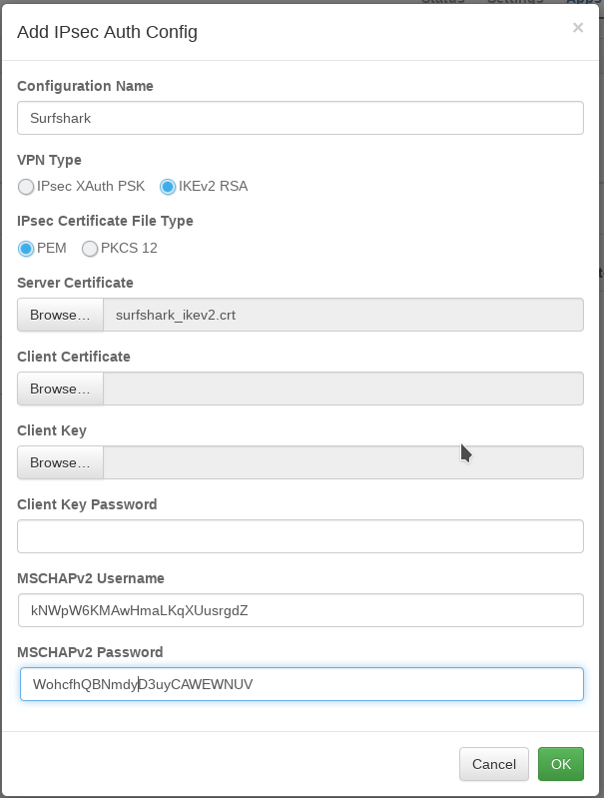Click the Add IPsec Auth Config title
The height and width of the screenshot is (798, 604).
(108, 32)
